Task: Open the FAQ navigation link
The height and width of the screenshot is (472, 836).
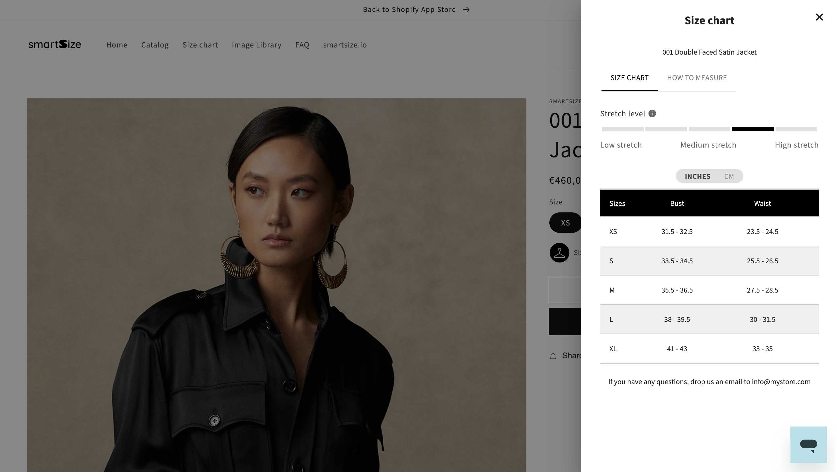Action: point(302,45)
